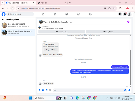This screenshot has height=101, width=135.
Task: Open the Facebook menu grid icon
Action: pos(120,14)
